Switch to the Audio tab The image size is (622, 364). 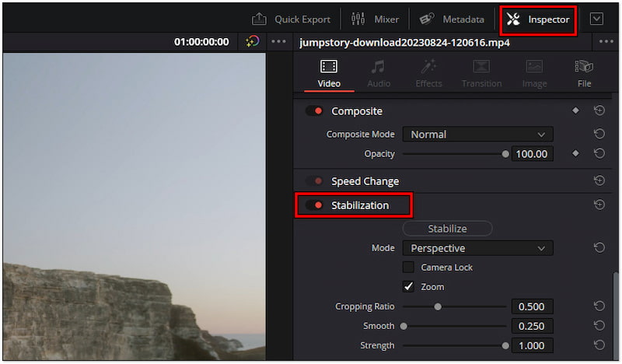click(379, 73)
